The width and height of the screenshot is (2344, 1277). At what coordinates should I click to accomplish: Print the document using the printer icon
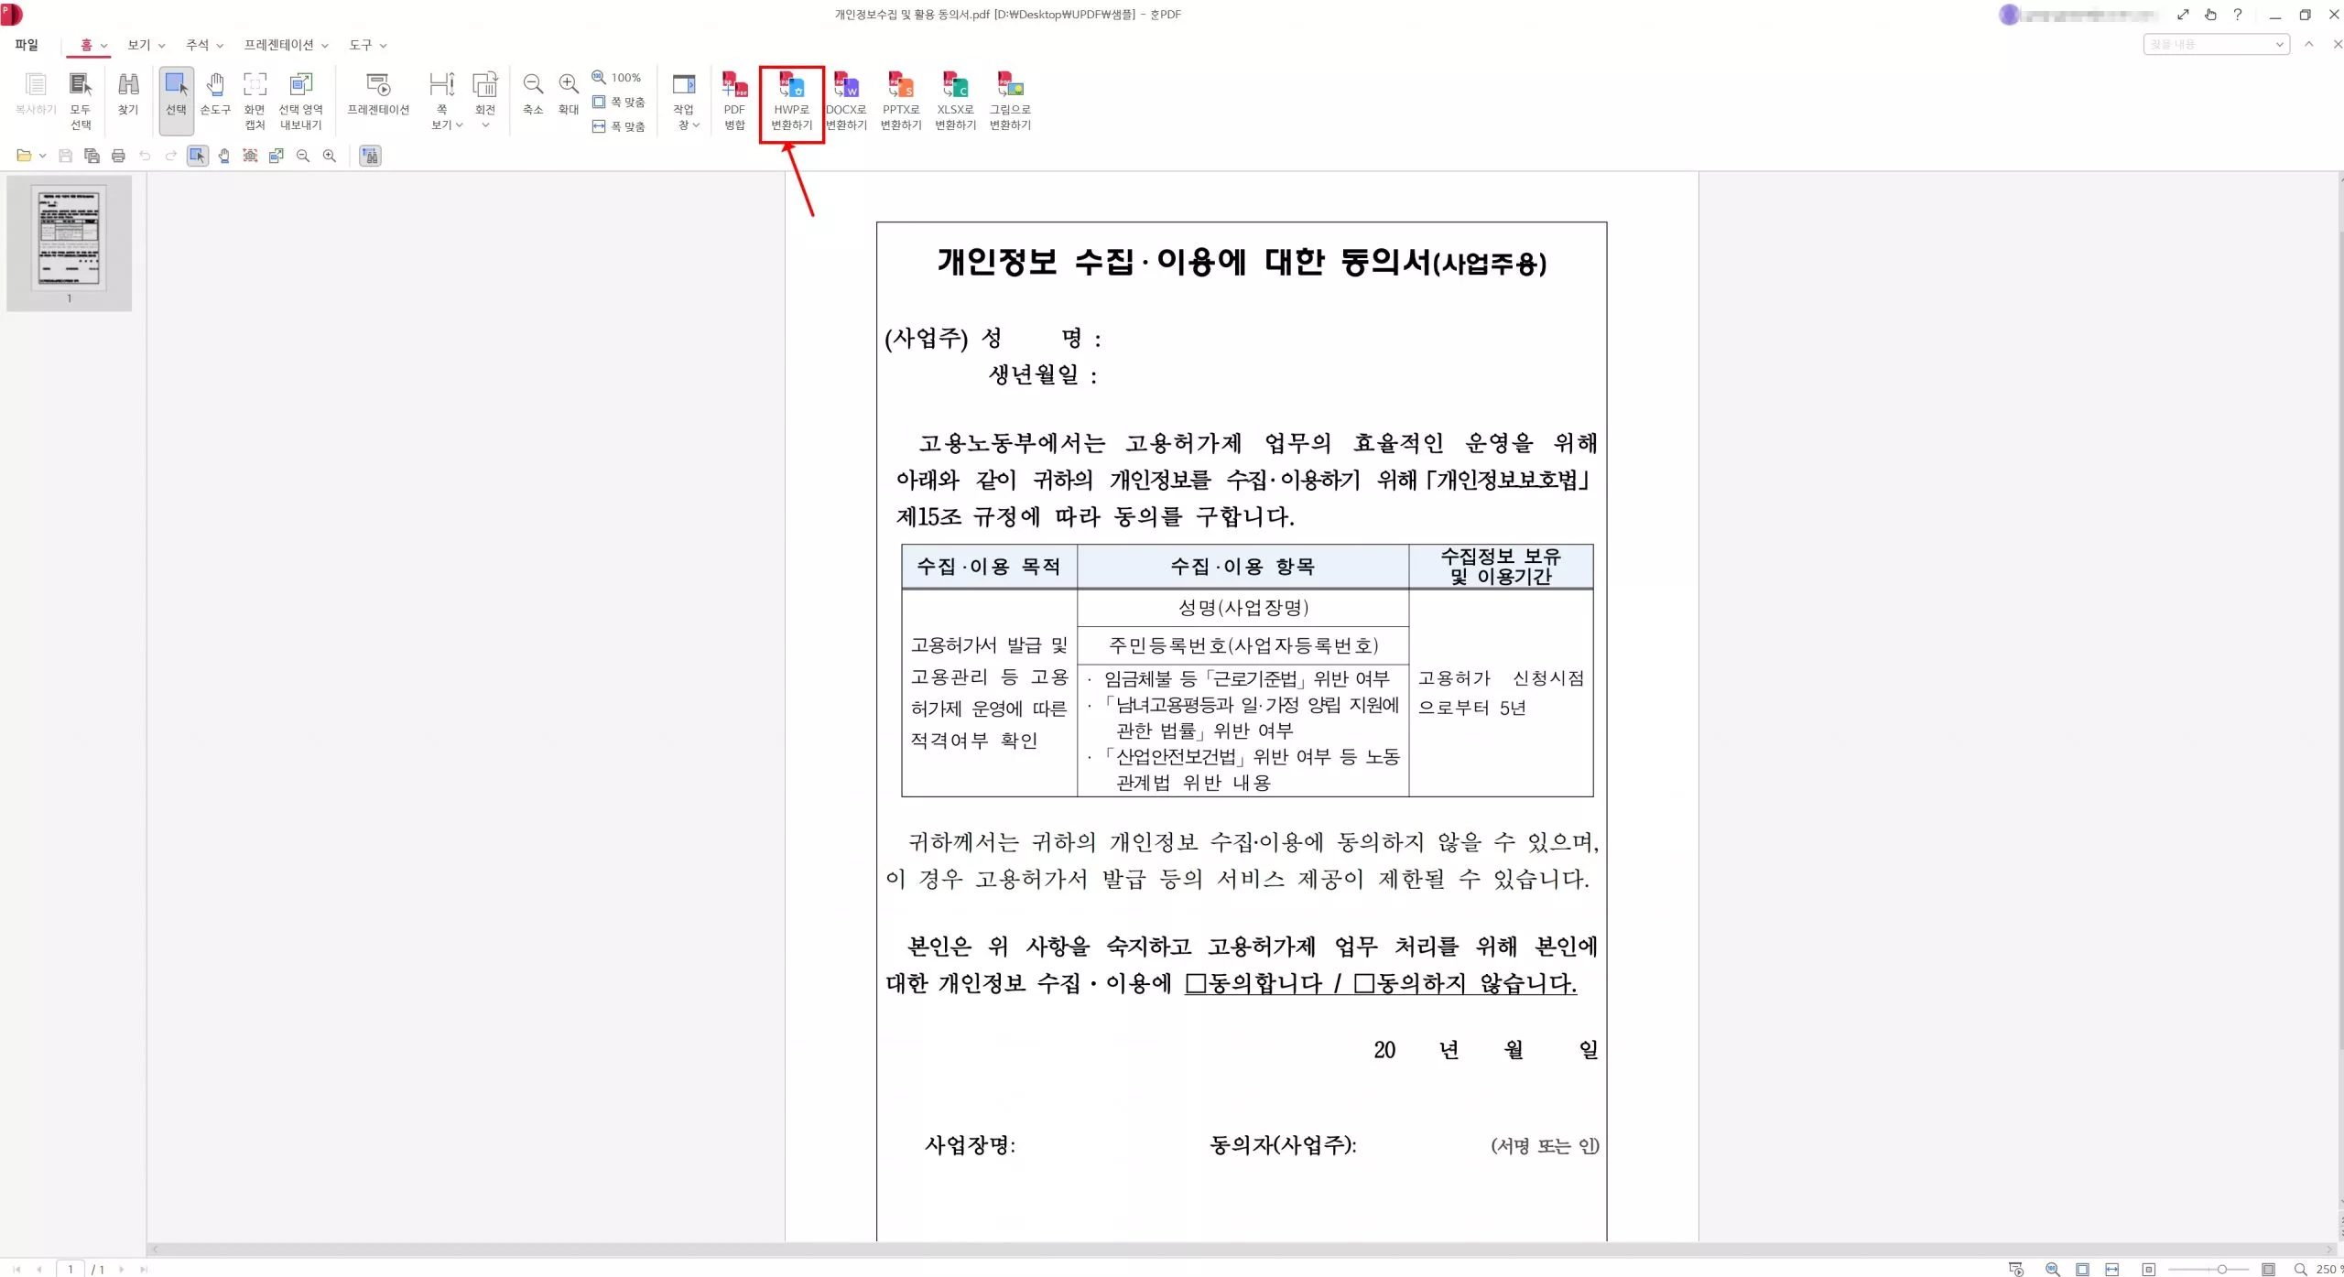coord(117,156)
